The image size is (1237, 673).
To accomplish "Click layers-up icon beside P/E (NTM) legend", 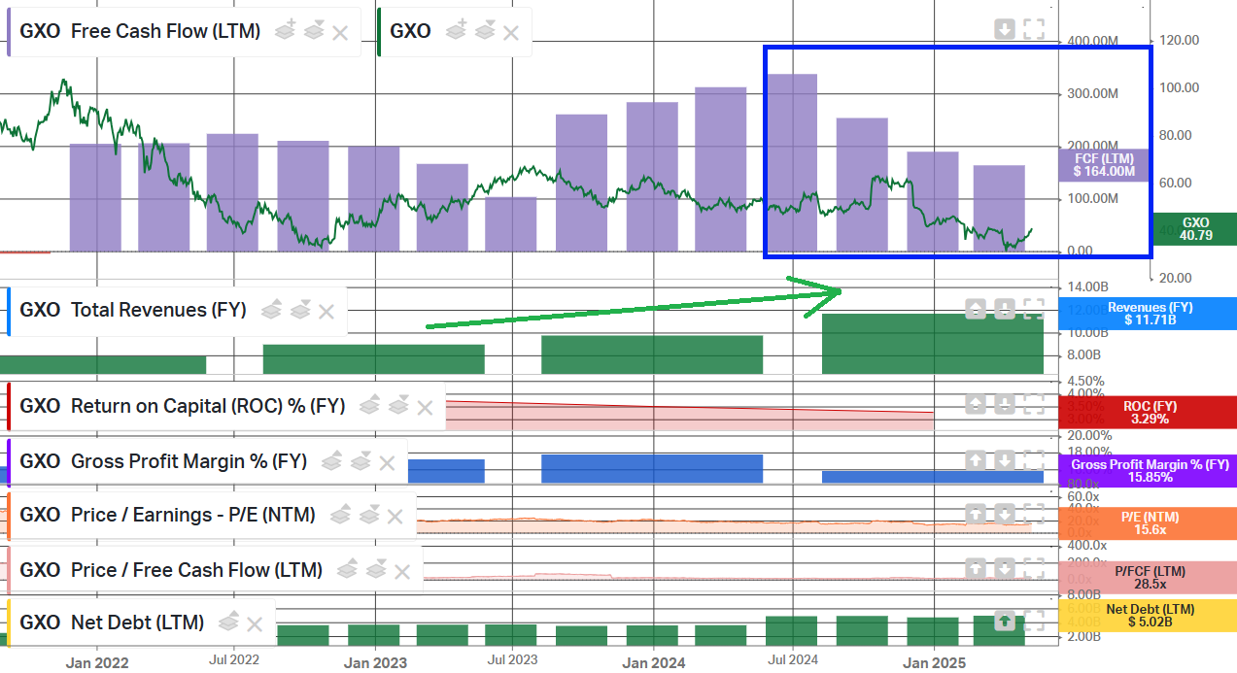I will click(x=341, y=515).
